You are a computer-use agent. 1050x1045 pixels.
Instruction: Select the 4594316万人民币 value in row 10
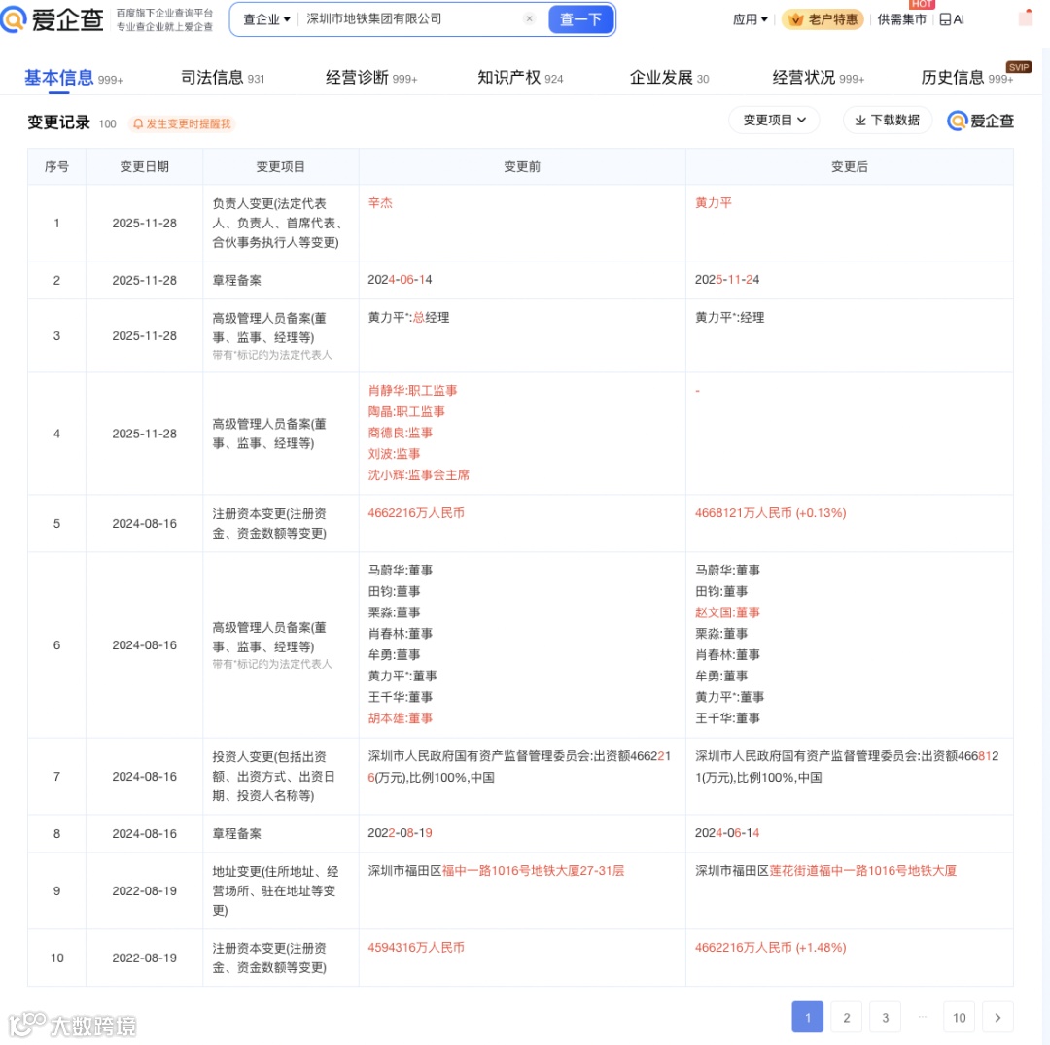click(416, 948)
